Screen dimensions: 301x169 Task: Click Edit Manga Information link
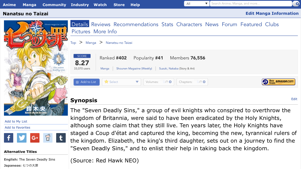pyautogui.click(x=272, y=13)
